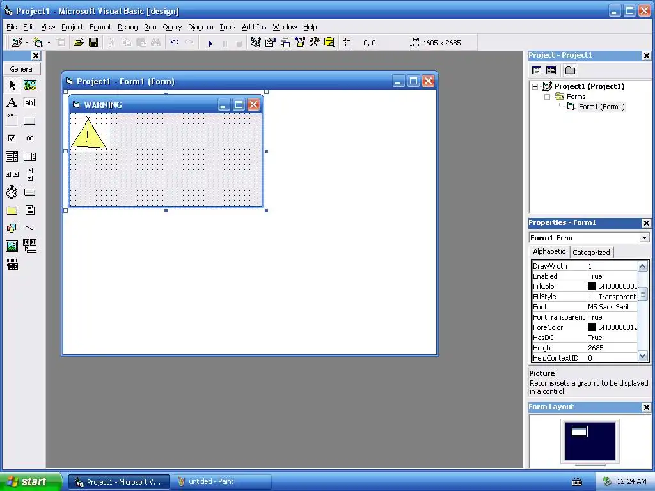This screenshot has height=491, width=655.
Task: Click the form preview in Form Layout
Action: coord(579,432)
